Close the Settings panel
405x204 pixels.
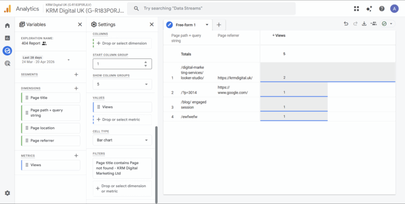tap(152, 25)
